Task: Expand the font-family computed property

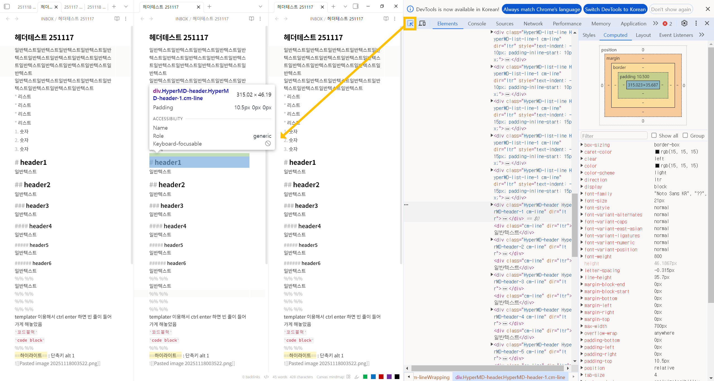Action: (x=582, y=194)
